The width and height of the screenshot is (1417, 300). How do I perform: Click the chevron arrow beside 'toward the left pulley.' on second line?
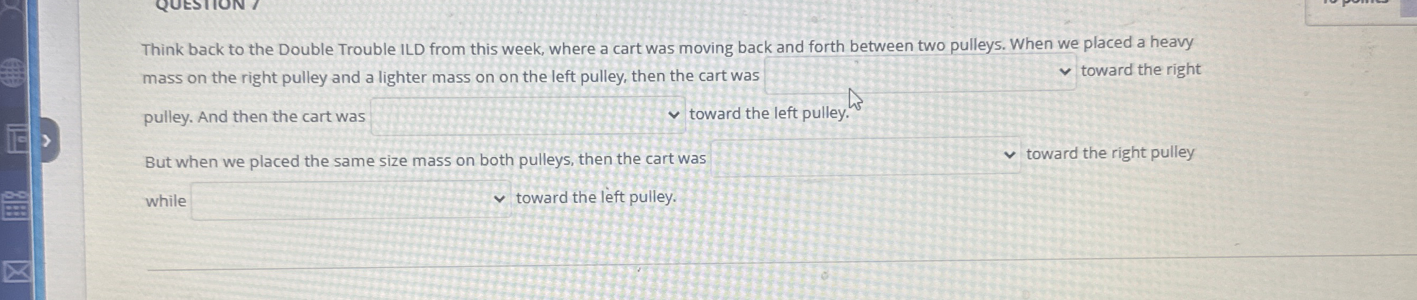point(673,115)
